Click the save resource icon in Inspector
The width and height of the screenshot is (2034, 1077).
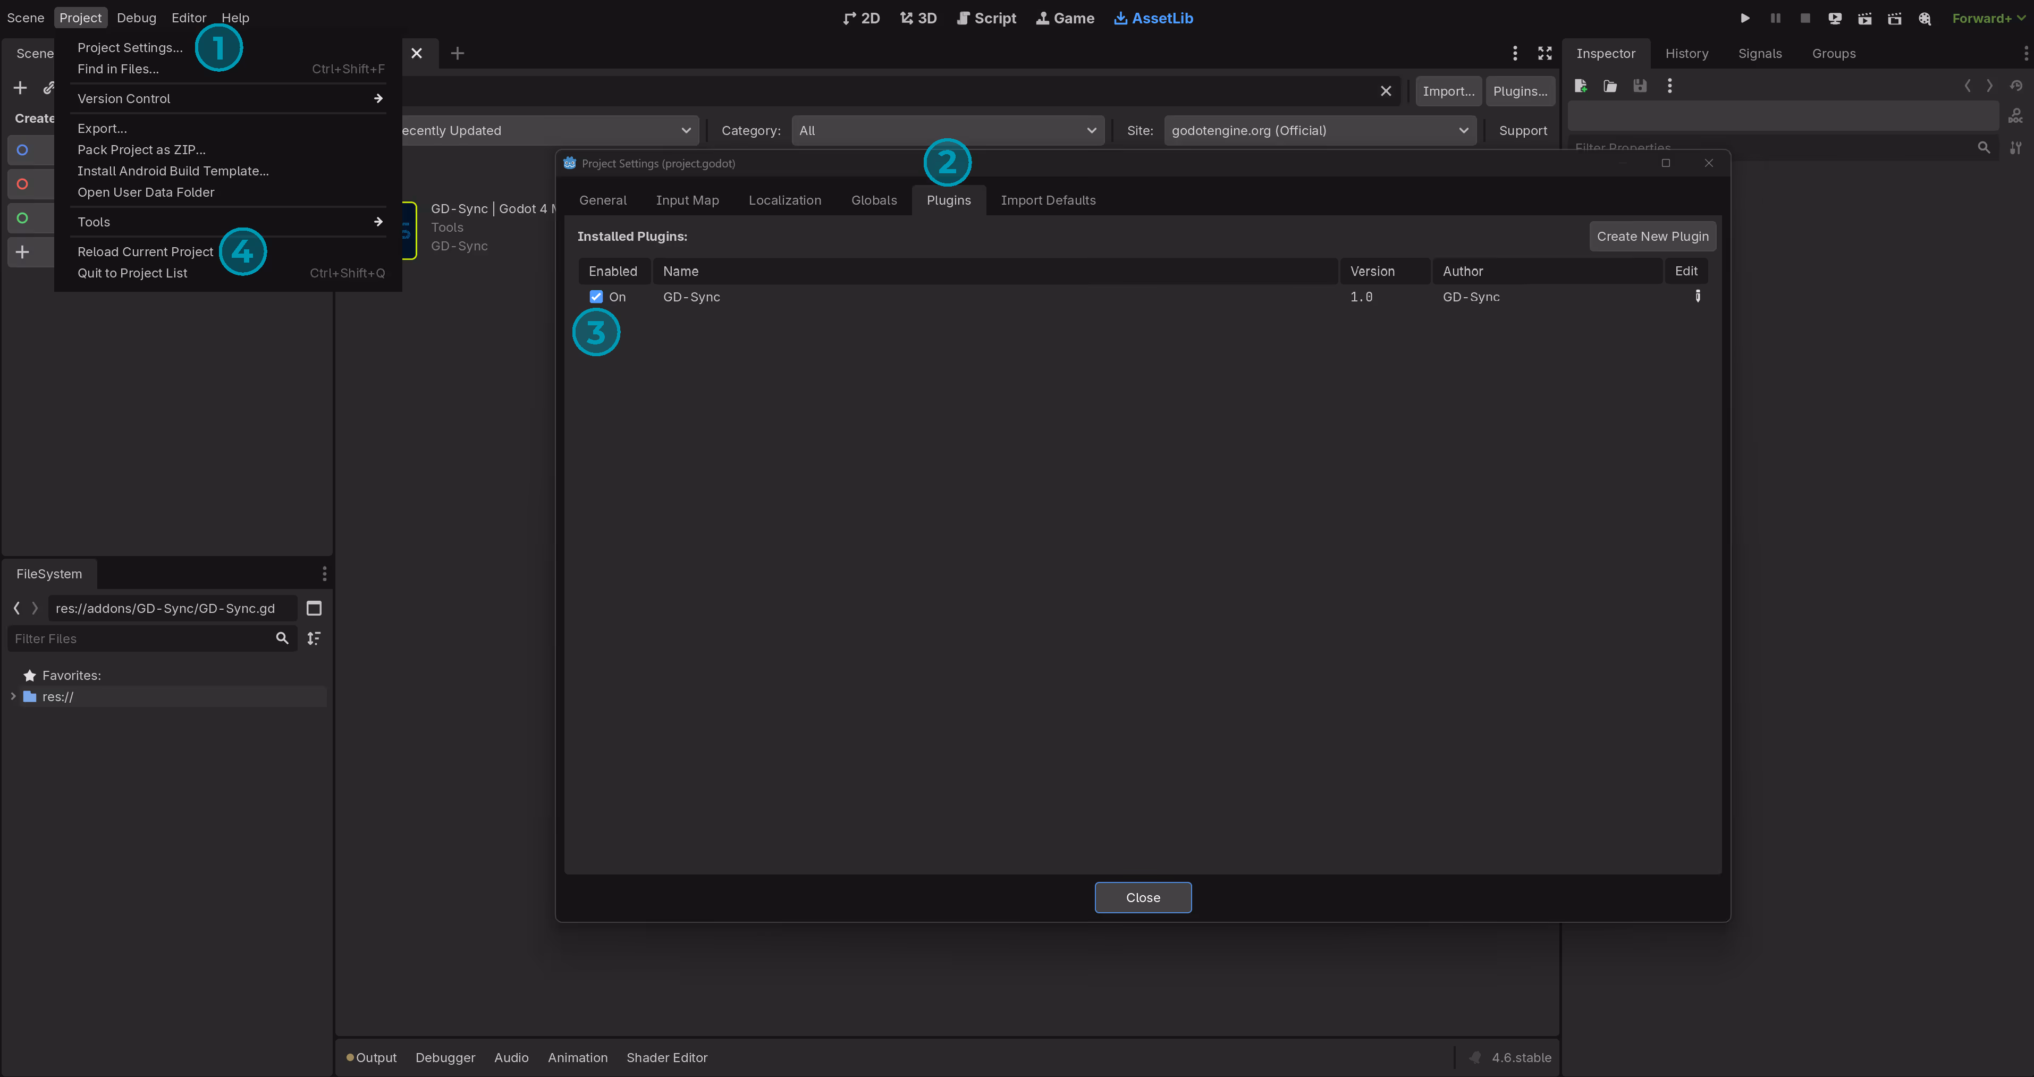(1640, 85)
